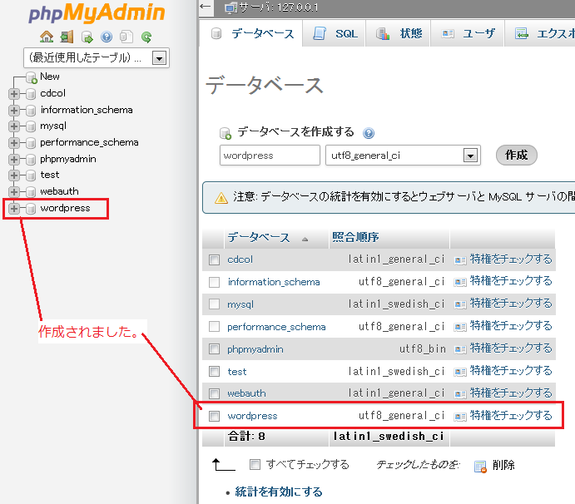Collapse navigation panel with left arrow

[x=206, y=6]
